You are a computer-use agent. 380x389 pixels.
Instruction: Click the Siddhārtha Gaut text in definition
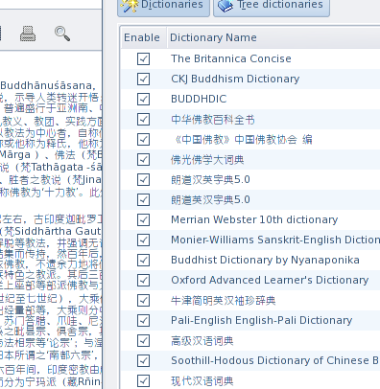tap(58, 231)
